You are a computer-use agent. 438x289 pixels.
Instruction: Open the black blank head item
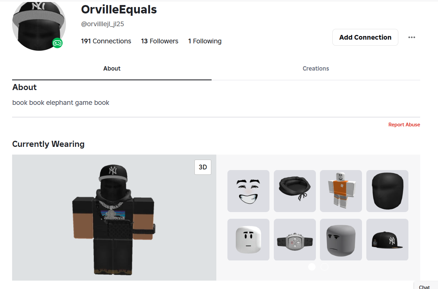point(387,191)
